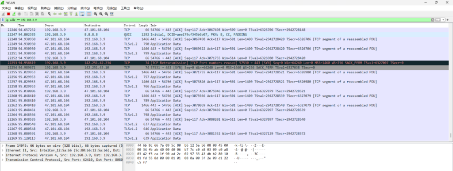
Task: Restart the current capture via green fin icon
Action: (x=14, y=14)
